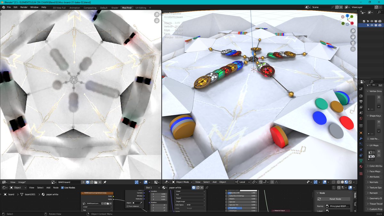This screenshot has height=216, width=384.
Task: Adjust the Metallic value slider
Action: point(242,199)
